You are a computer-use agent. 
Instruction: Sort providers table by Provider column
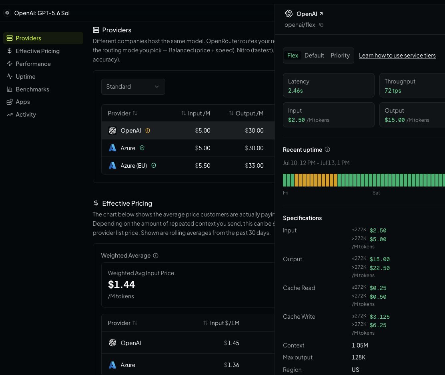coord(122,113)
